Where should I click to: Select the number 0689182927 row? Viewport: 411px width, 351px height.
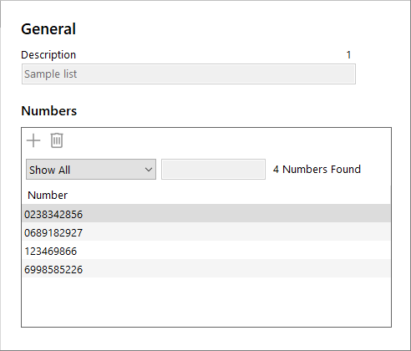[206, 232]
